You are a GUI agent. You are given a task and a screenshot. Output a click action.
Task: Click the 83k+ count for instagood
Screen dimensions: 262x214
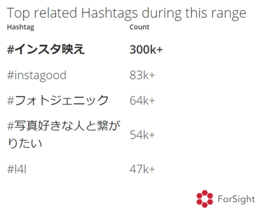point(142,75)
